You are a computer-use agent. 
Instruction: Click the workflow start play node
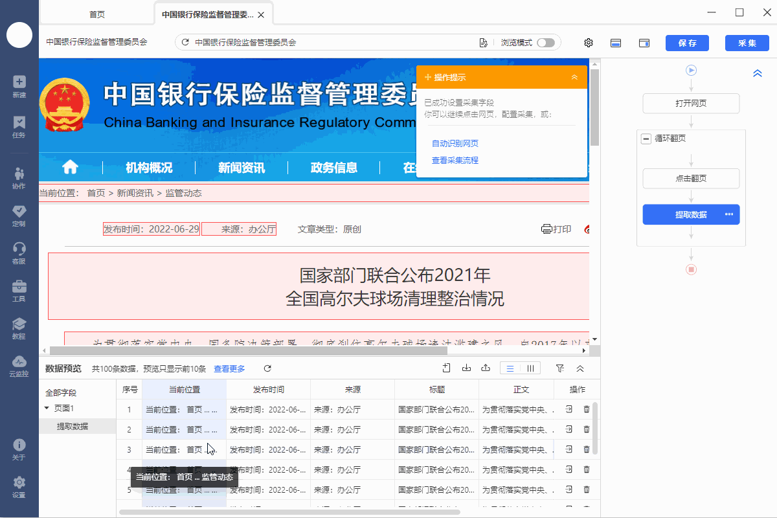pyautogui.click(x=691, y=70)
